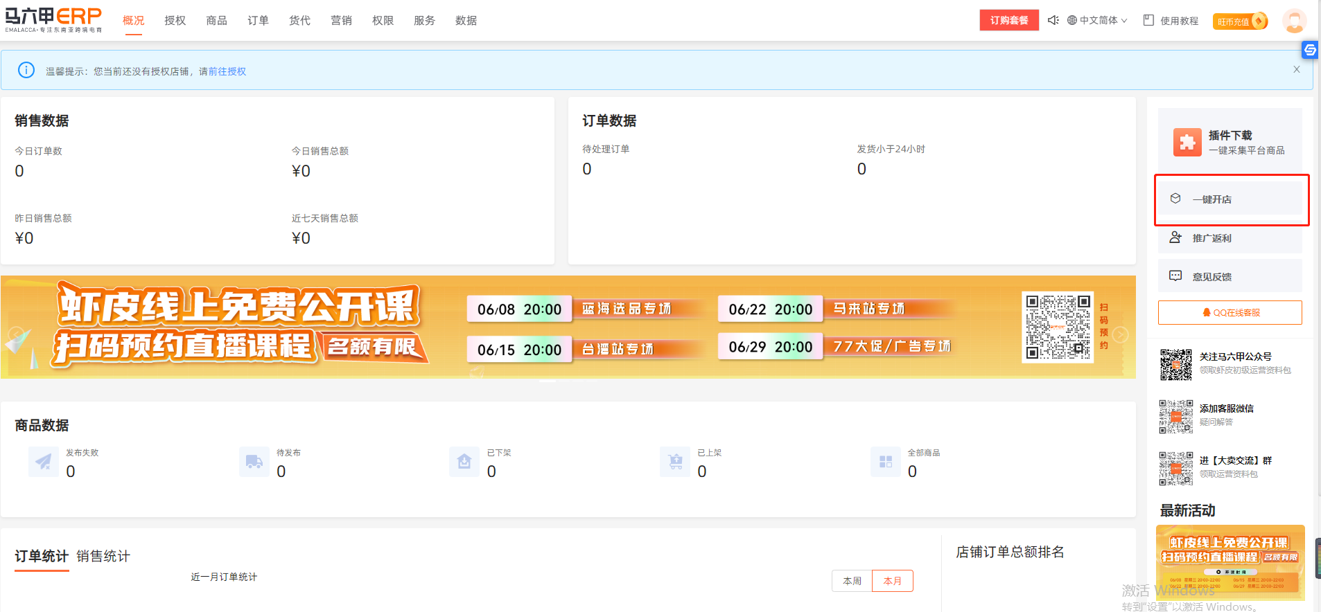Open the 插件下载 card

coord(1230,142)
